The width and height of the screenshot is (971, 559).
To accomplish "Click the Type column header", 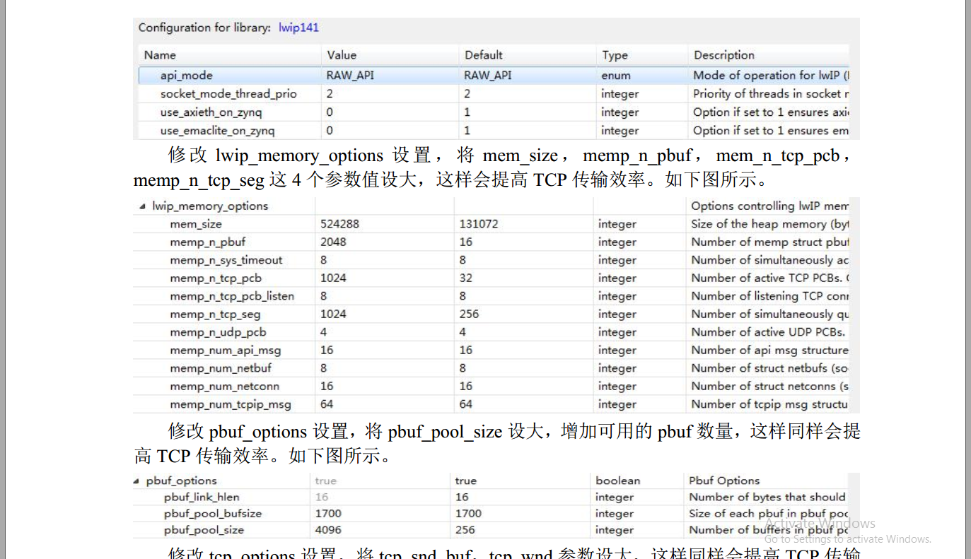I will pos(615,55).
